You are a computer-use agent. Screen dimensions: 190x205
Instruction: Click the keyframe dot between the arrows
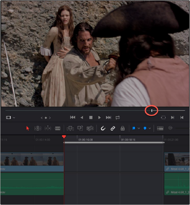tap(46, 118)
